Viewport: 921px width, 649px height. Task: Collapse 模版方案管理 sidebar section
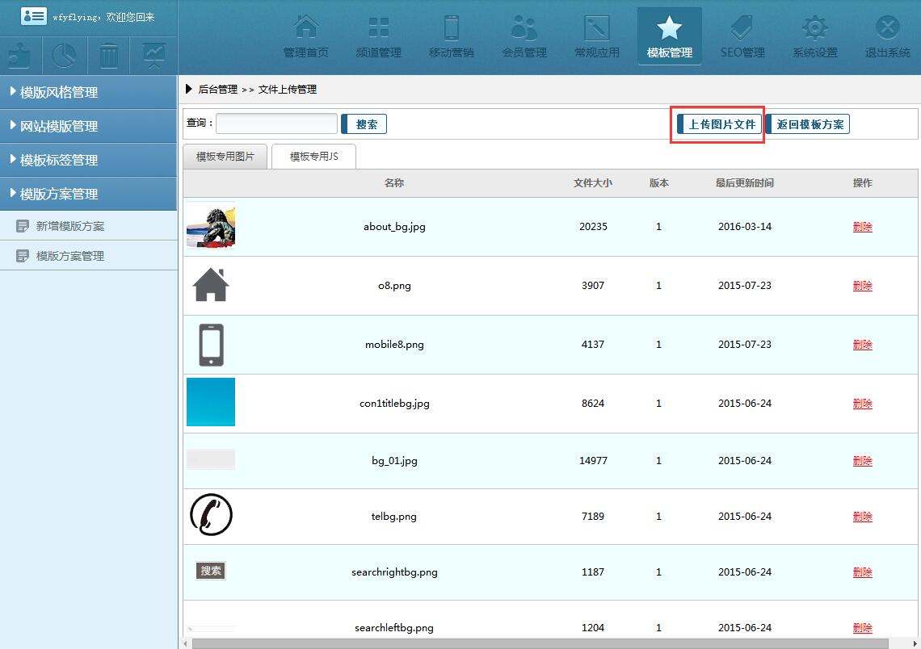pyautogui.click(x=88, y=194)
